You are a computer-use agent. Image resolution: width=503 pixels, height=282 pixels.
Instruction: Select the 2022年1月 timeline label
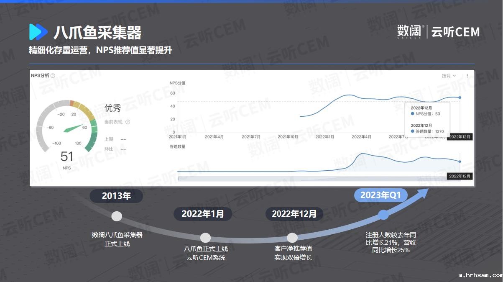(203, 214)
